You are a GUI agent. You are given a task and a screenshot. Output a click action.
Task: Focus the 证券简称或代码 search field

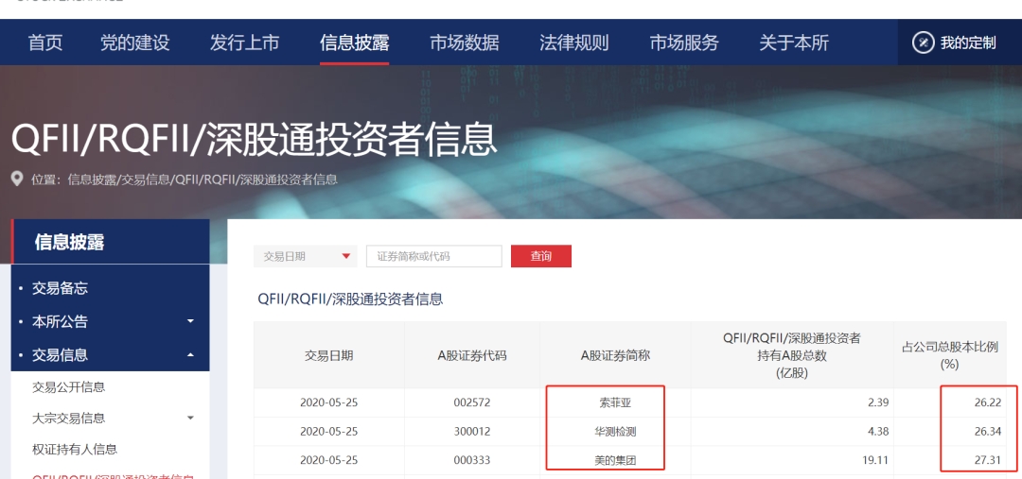click(434, 256)
